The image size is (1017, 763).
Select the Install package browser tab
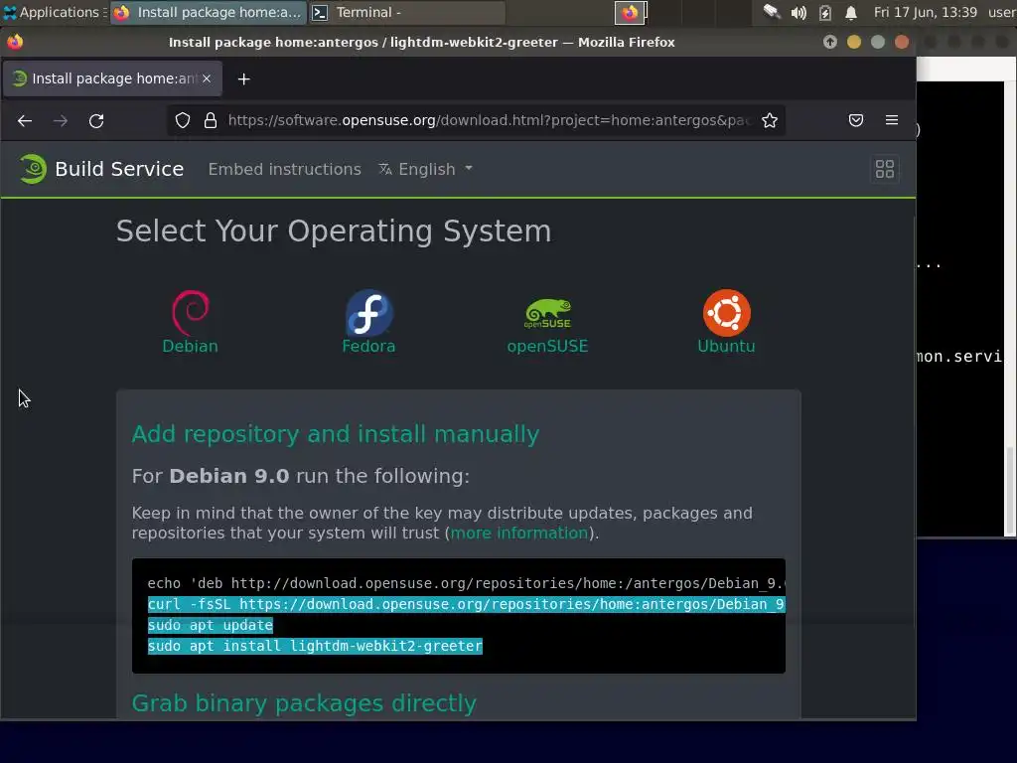tap(113, 78)
